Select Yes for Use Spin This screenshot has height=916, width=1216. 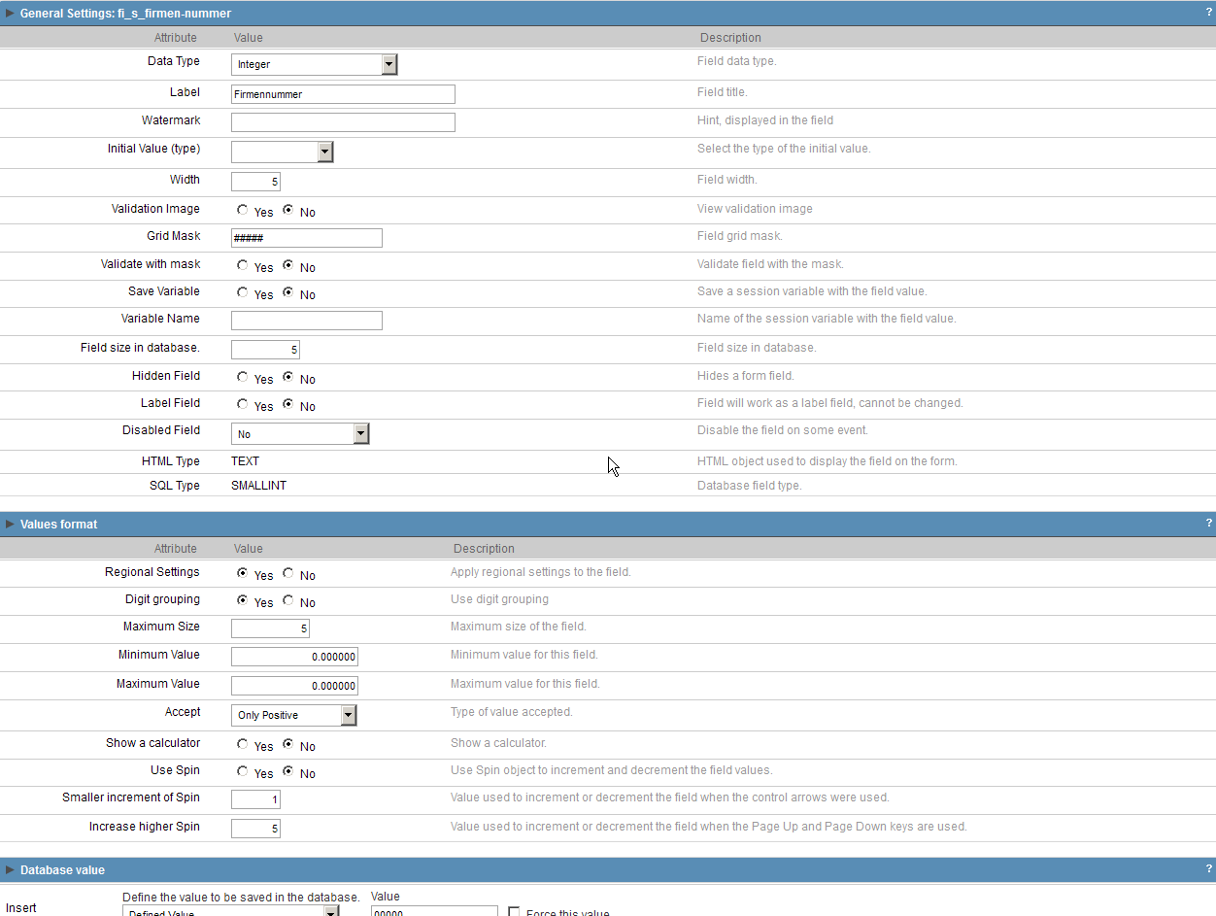(x=242, y=771)
